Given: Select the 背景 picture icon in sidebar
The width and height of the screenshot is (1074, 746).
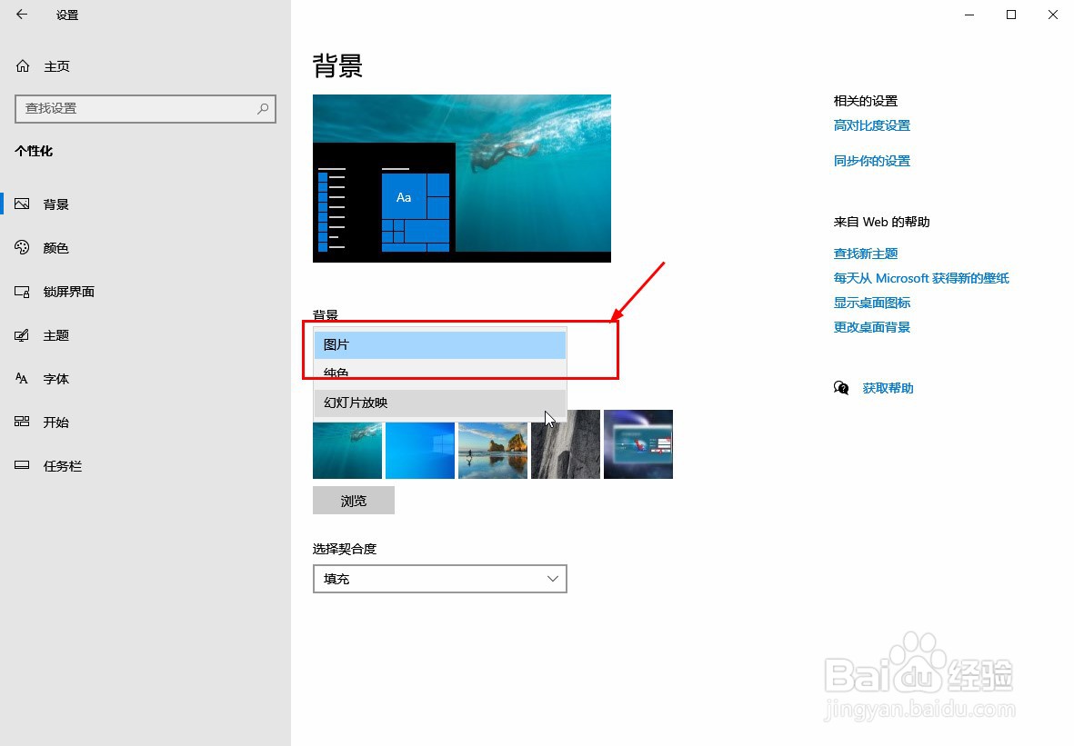Looking at the screenshot, I should (x=22, y=204).
